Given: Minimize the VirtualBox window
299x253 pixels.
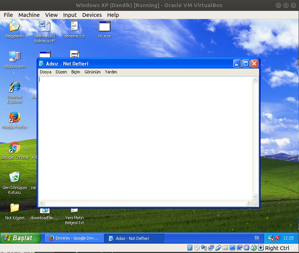Looking at the screenshot, I should coord(278,5).
